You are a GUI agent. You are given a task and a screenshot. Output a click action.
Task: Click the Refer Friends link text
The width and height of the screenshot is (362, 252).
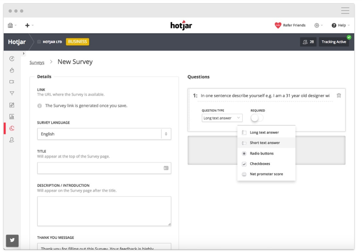tap(294, 25)
